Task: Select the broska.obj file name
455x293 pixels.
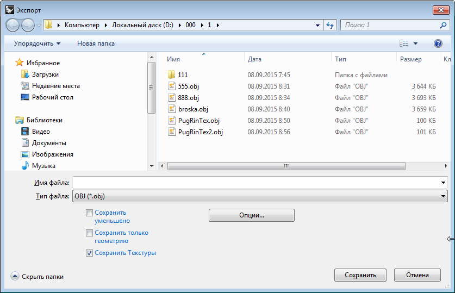Action: [193, 109]
